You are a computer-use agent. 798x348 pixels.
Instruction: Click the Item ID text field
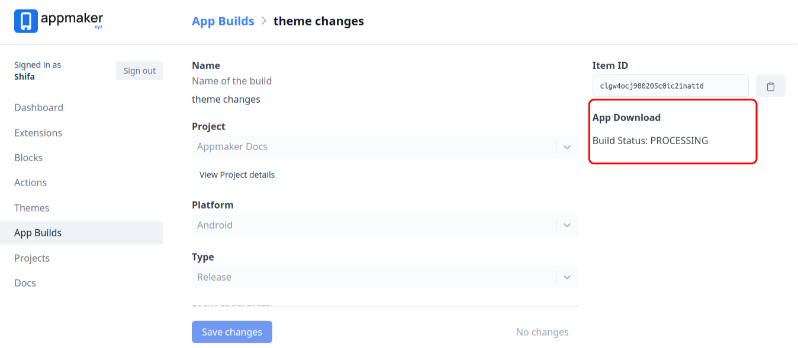pyautogui.click(x=670, y=86)
